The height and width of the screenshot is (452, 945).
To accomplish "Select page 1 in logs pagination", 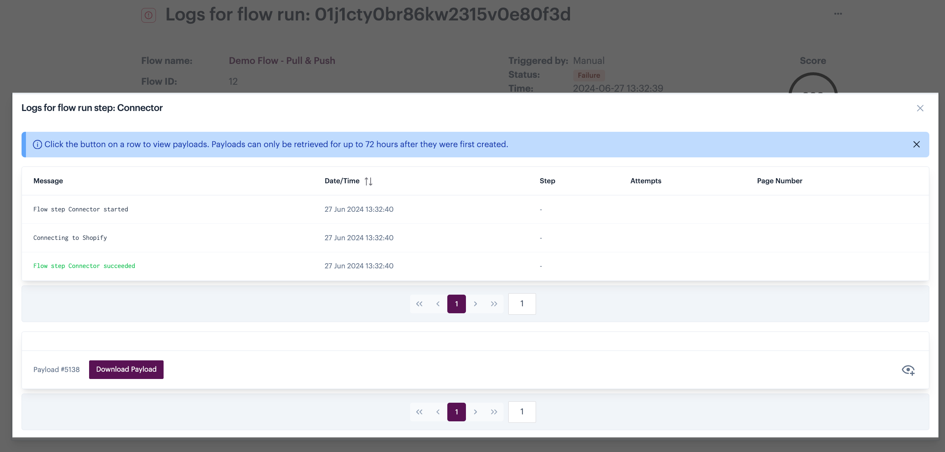I will pyautogui.click(x=456, y=304).
